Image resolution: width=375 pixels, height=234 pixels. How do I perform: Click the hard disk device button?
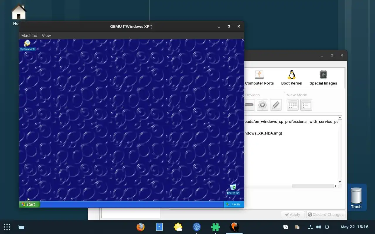(x=249, y=105)
